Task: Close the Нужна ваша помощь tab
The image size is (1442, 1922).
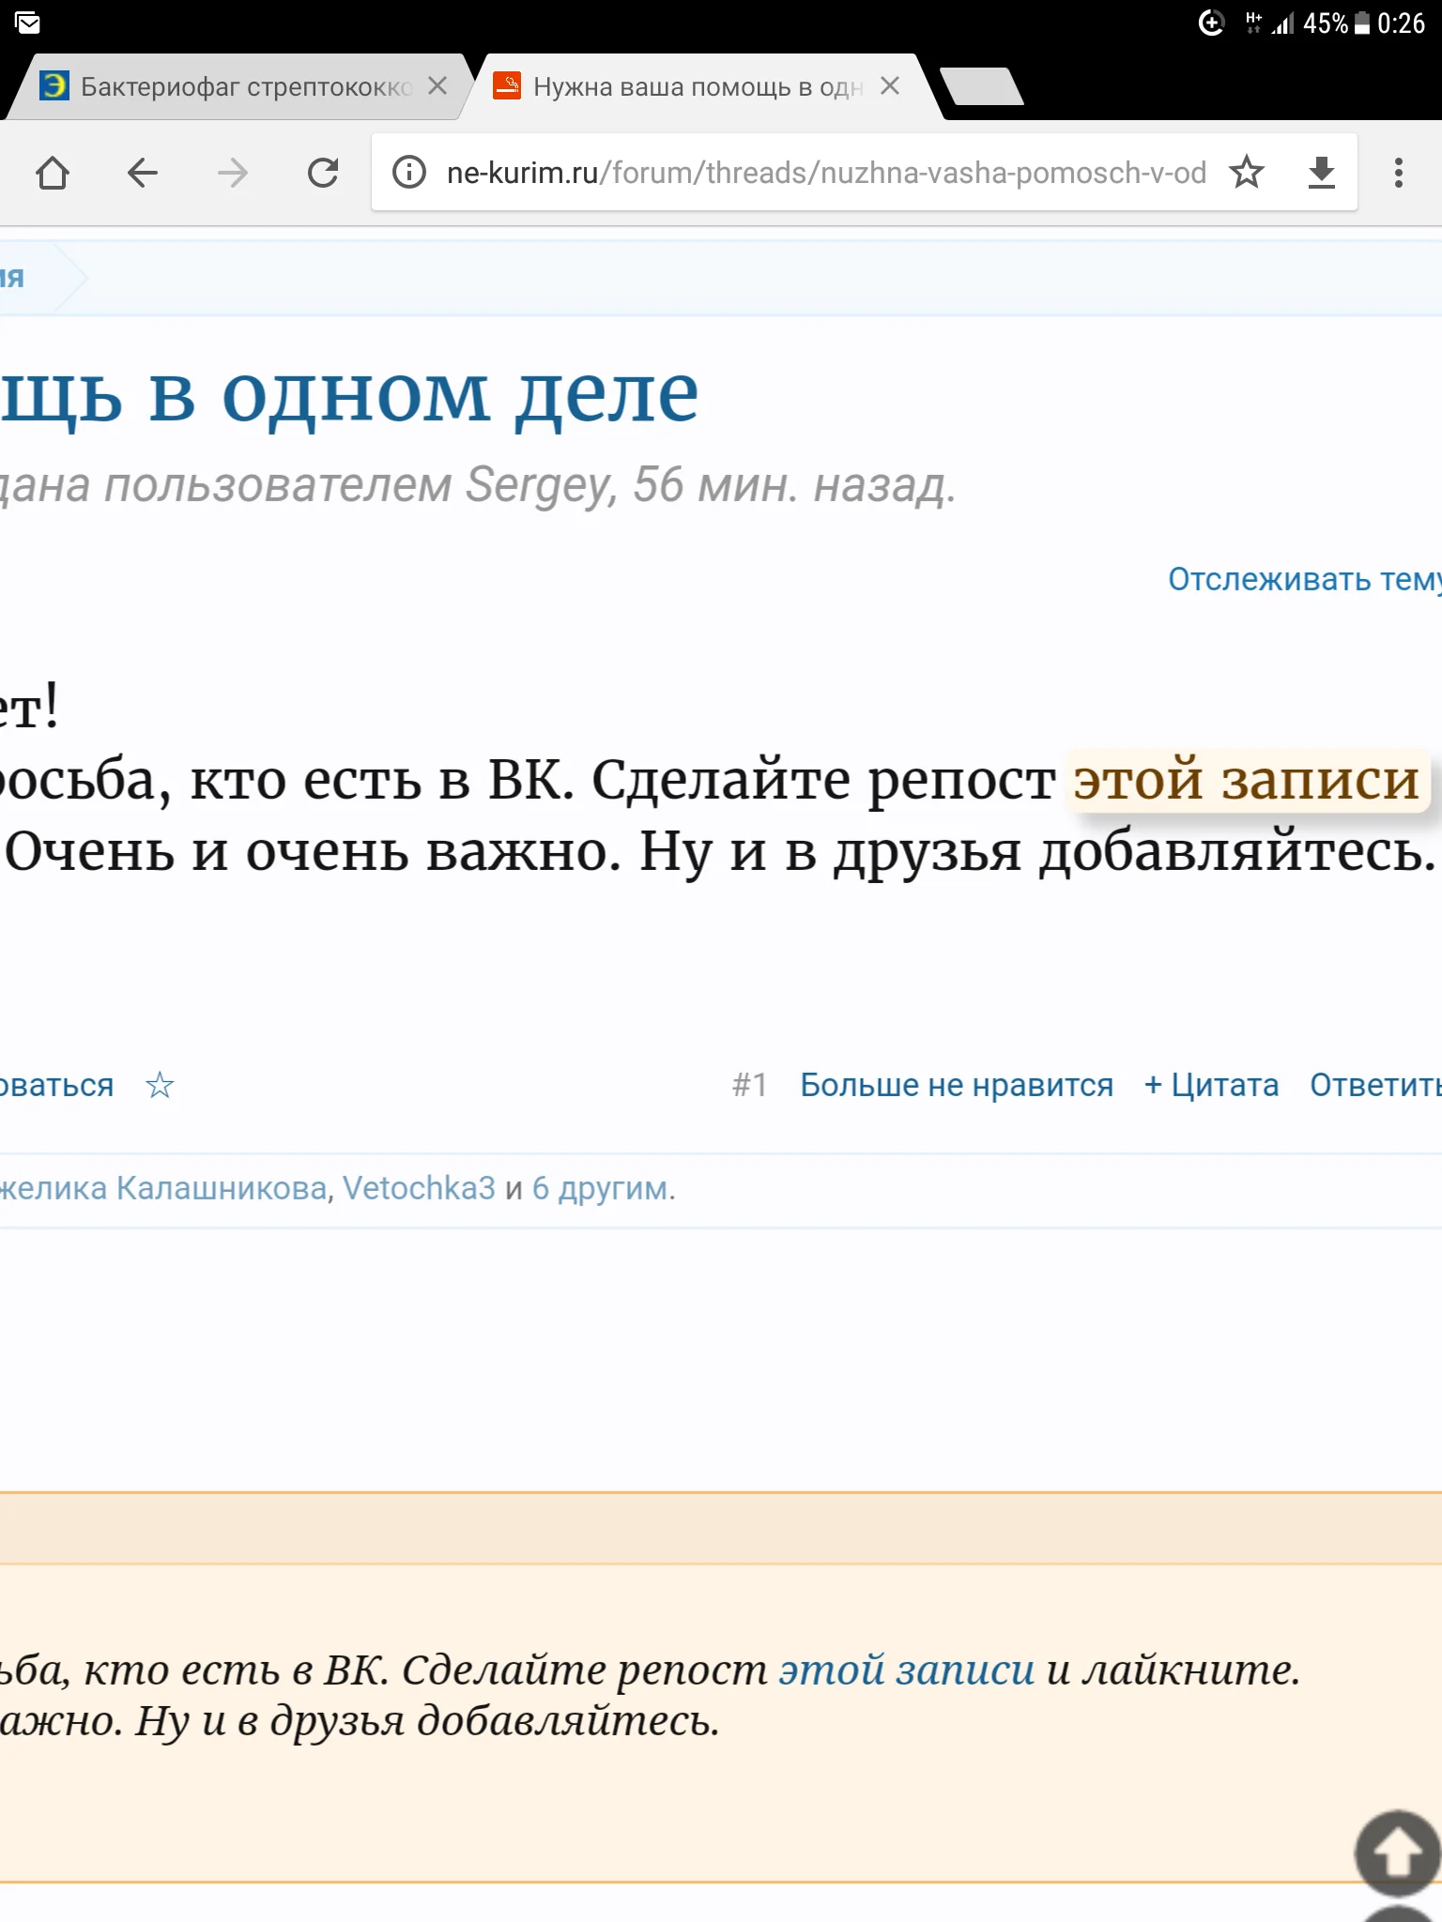Action: (890, 86)
